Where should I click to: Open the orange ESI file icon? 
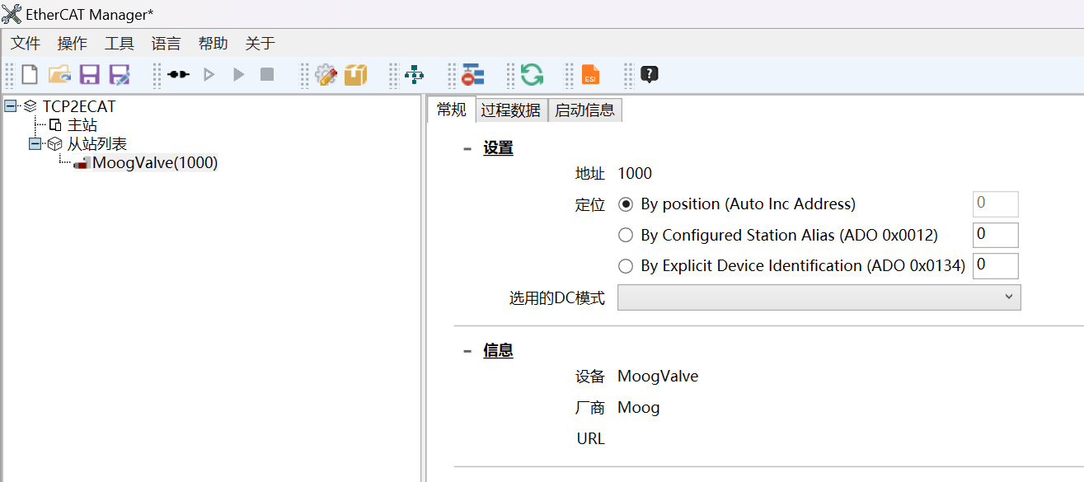(590, 75)
